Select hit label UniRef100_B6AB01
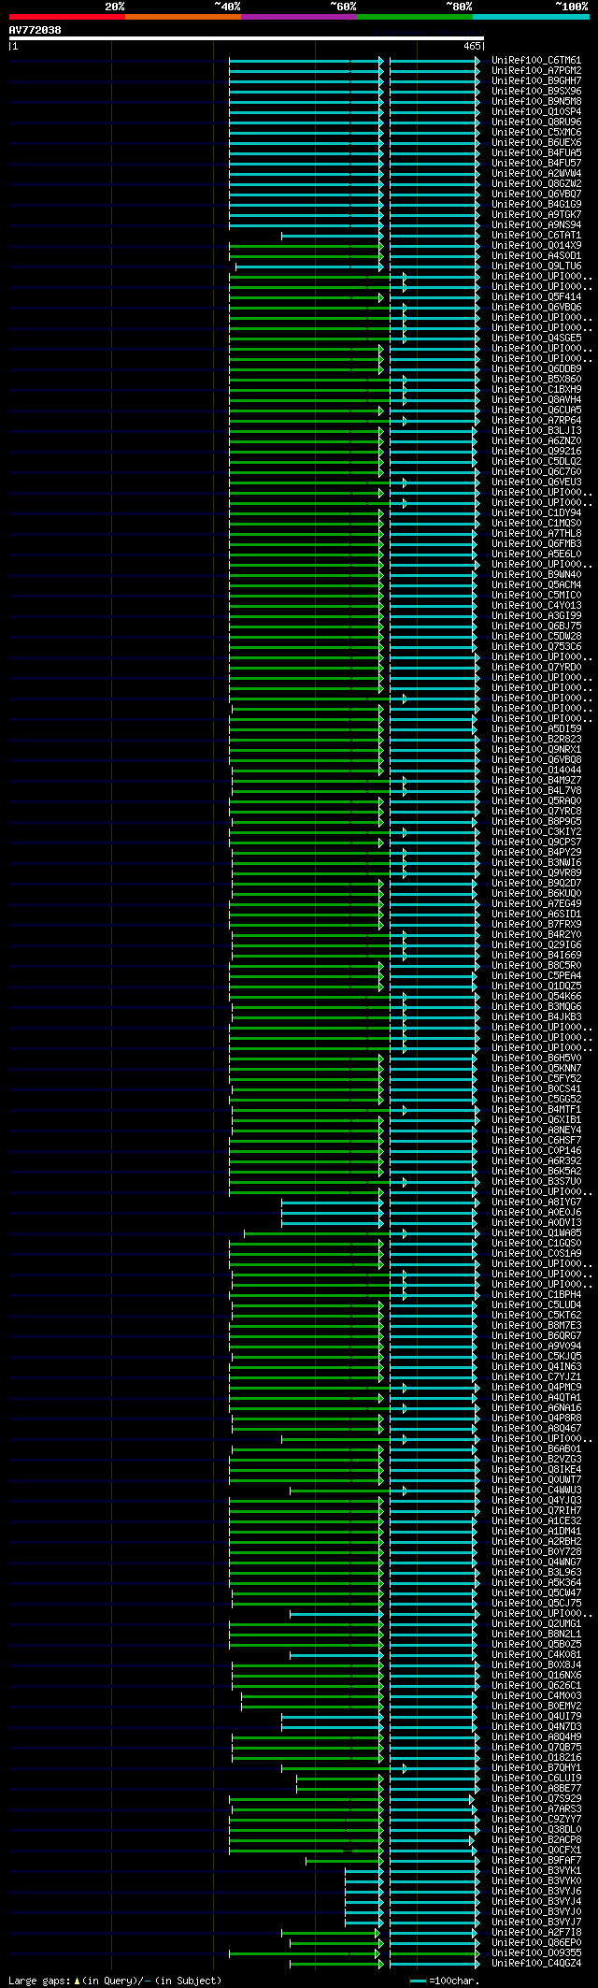Image resolution: width=598 pixels, height=1988 pixels. 536,1448
